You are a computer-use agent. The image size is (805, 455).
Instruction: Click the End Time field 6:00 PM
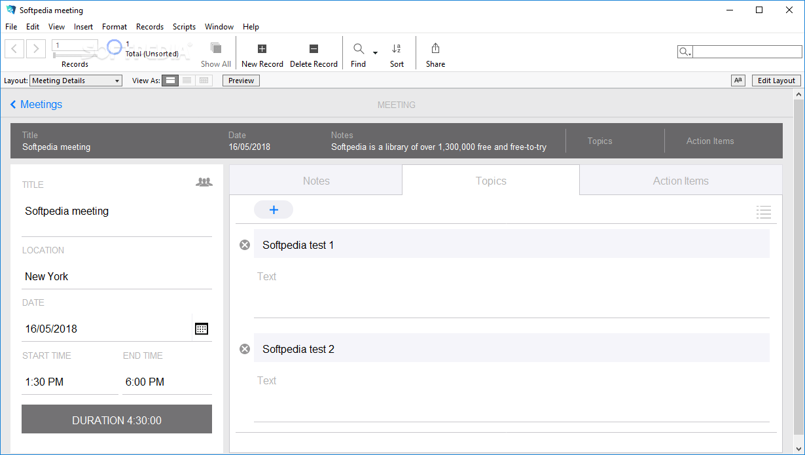[x=167, y=382]
